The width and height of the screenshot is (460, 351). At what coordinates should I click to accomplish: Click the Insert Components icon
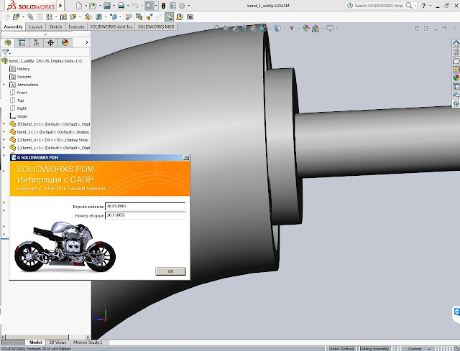coord(16,17)
